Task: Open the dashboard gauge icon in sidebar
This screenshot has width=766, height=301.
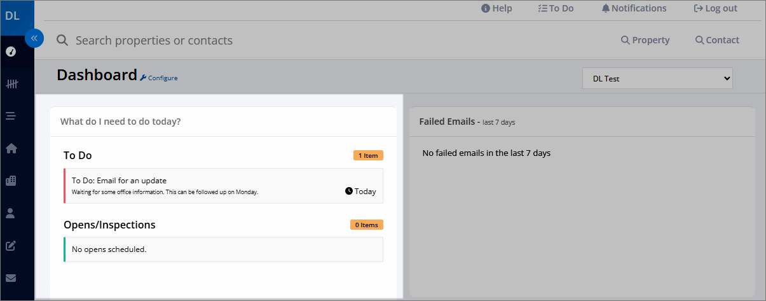Action: [11, 52]
